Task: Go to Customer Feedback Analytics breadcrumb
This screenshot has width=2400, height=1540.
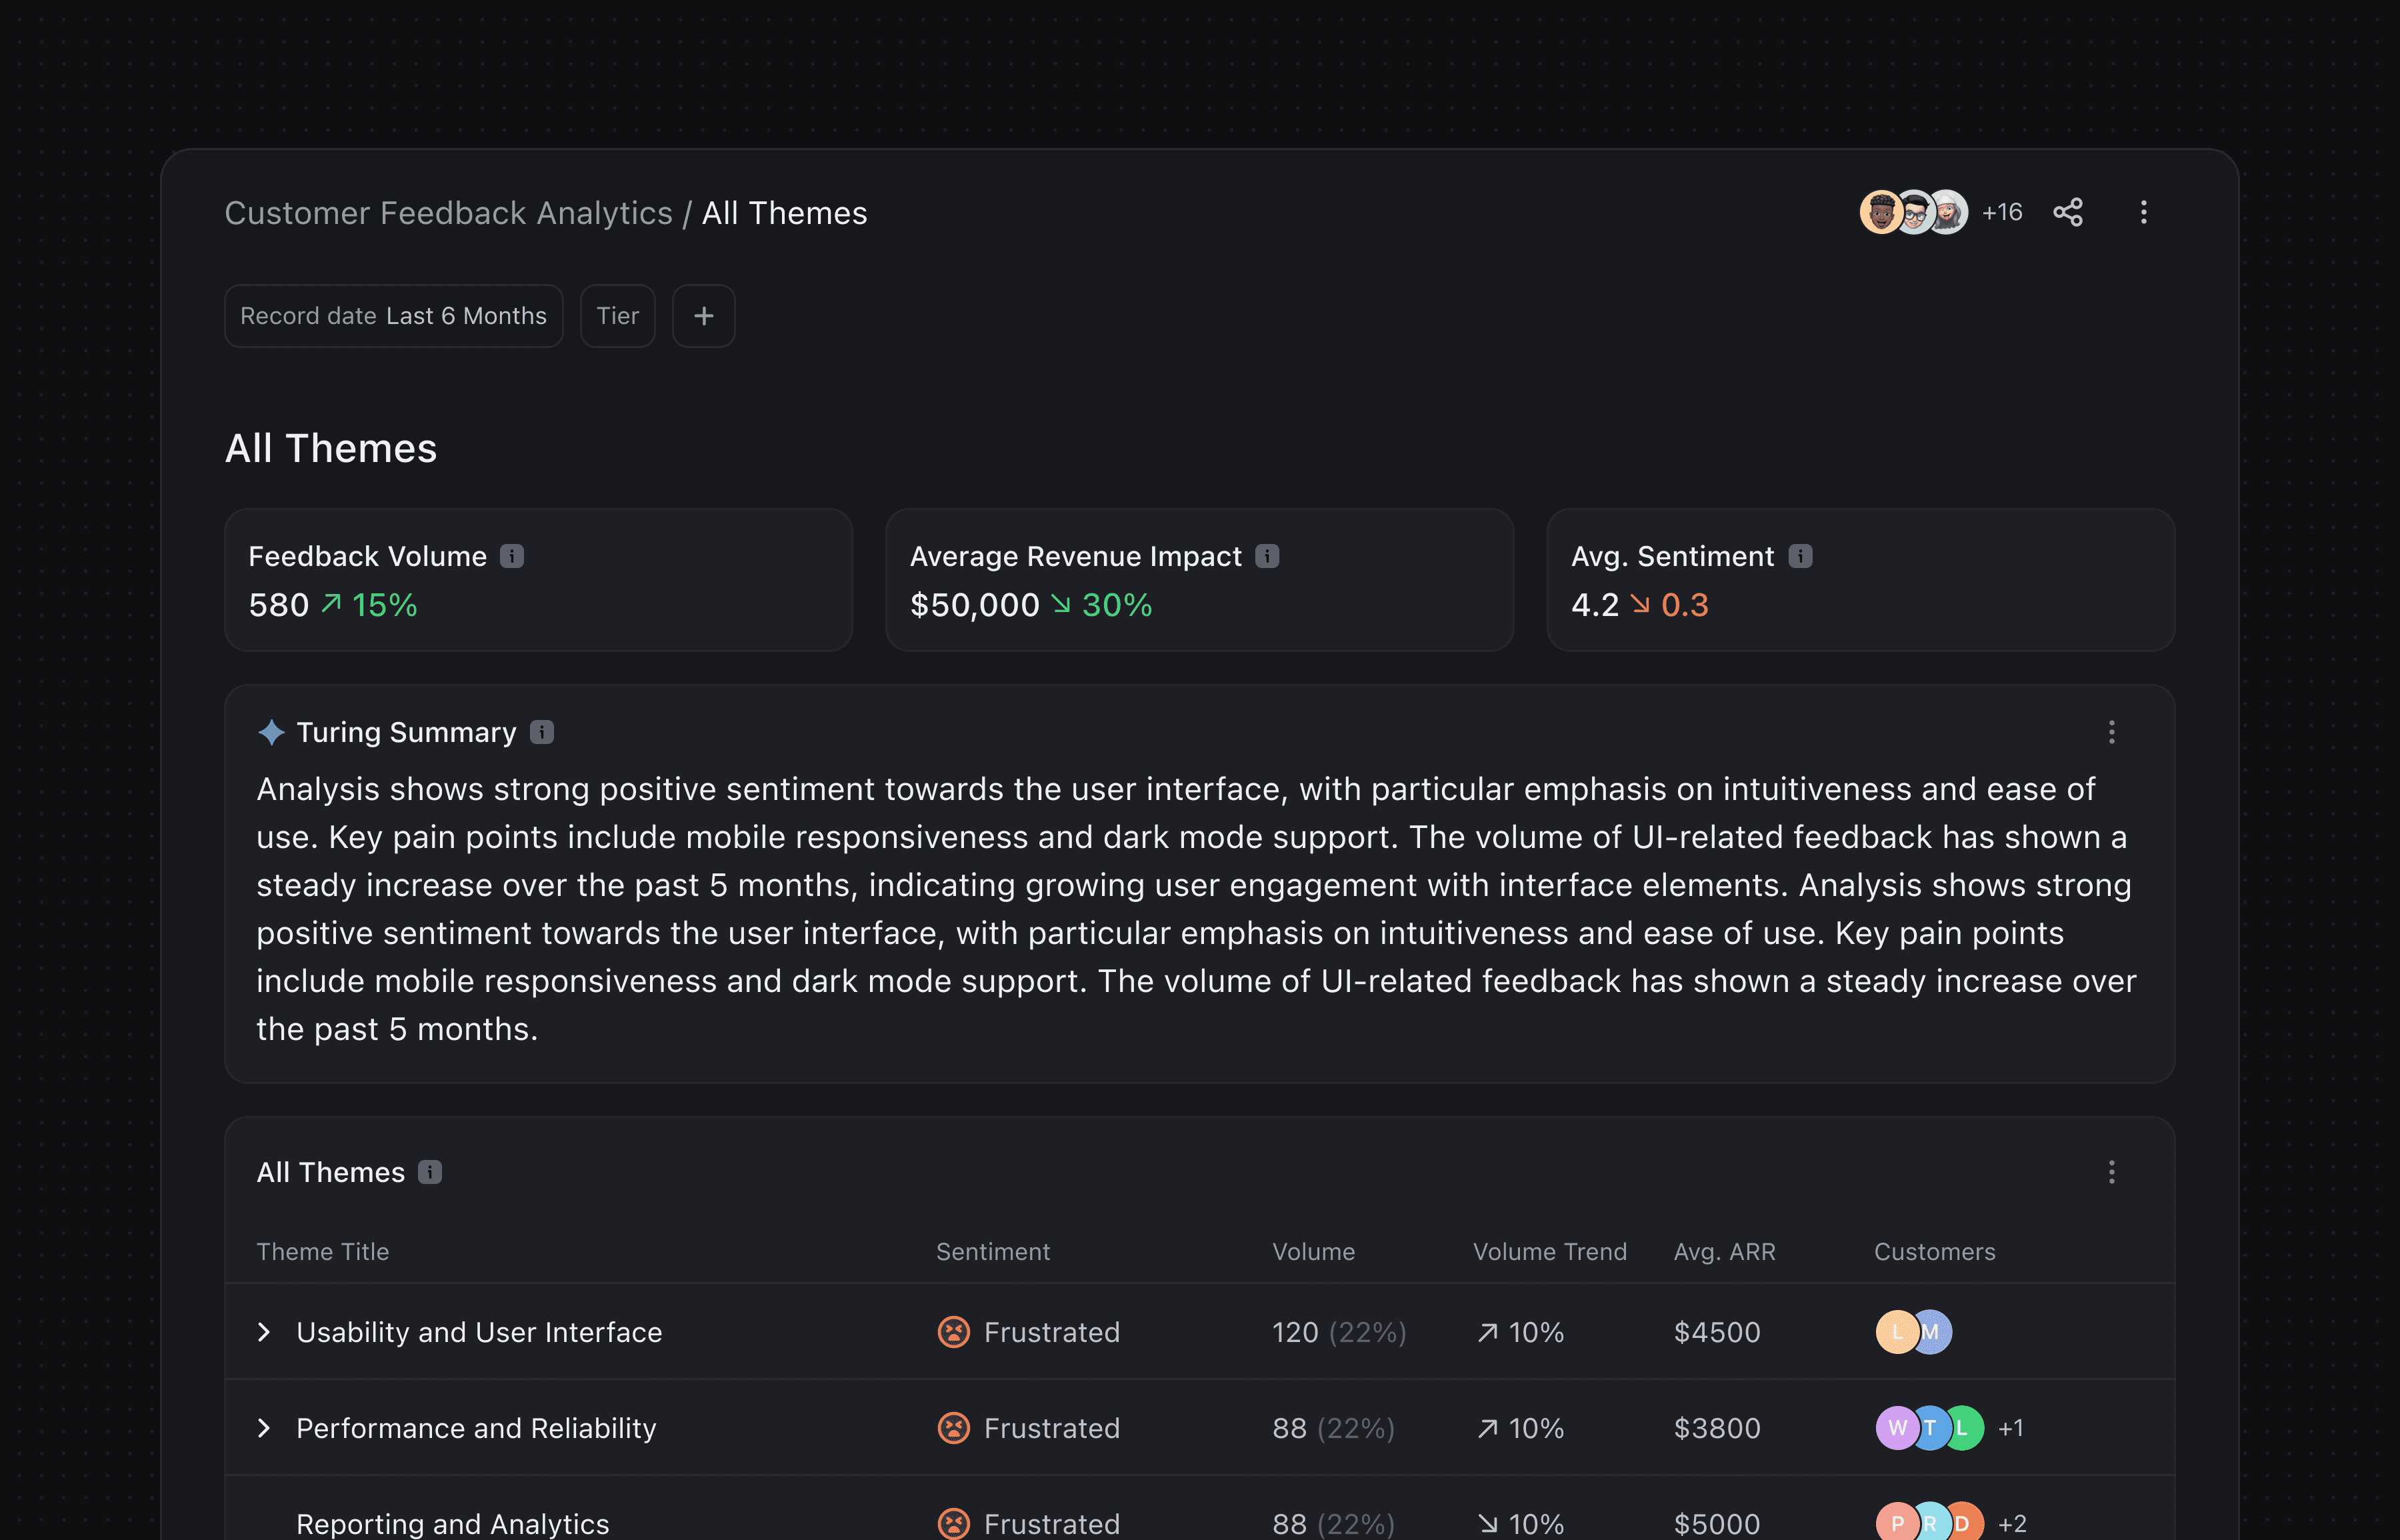Action: pyautogui.click(x=448, y=213)
